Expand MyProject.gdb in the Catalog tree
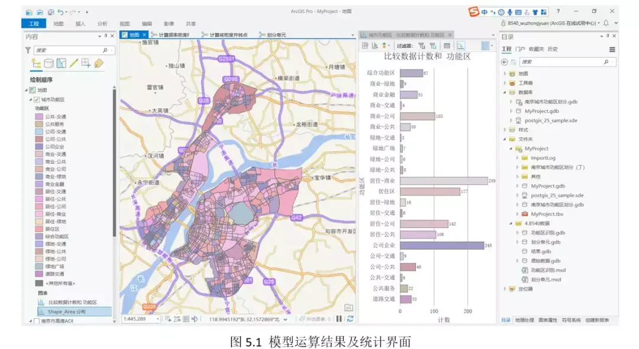639x349 pixels. click(x=512, y=111)
